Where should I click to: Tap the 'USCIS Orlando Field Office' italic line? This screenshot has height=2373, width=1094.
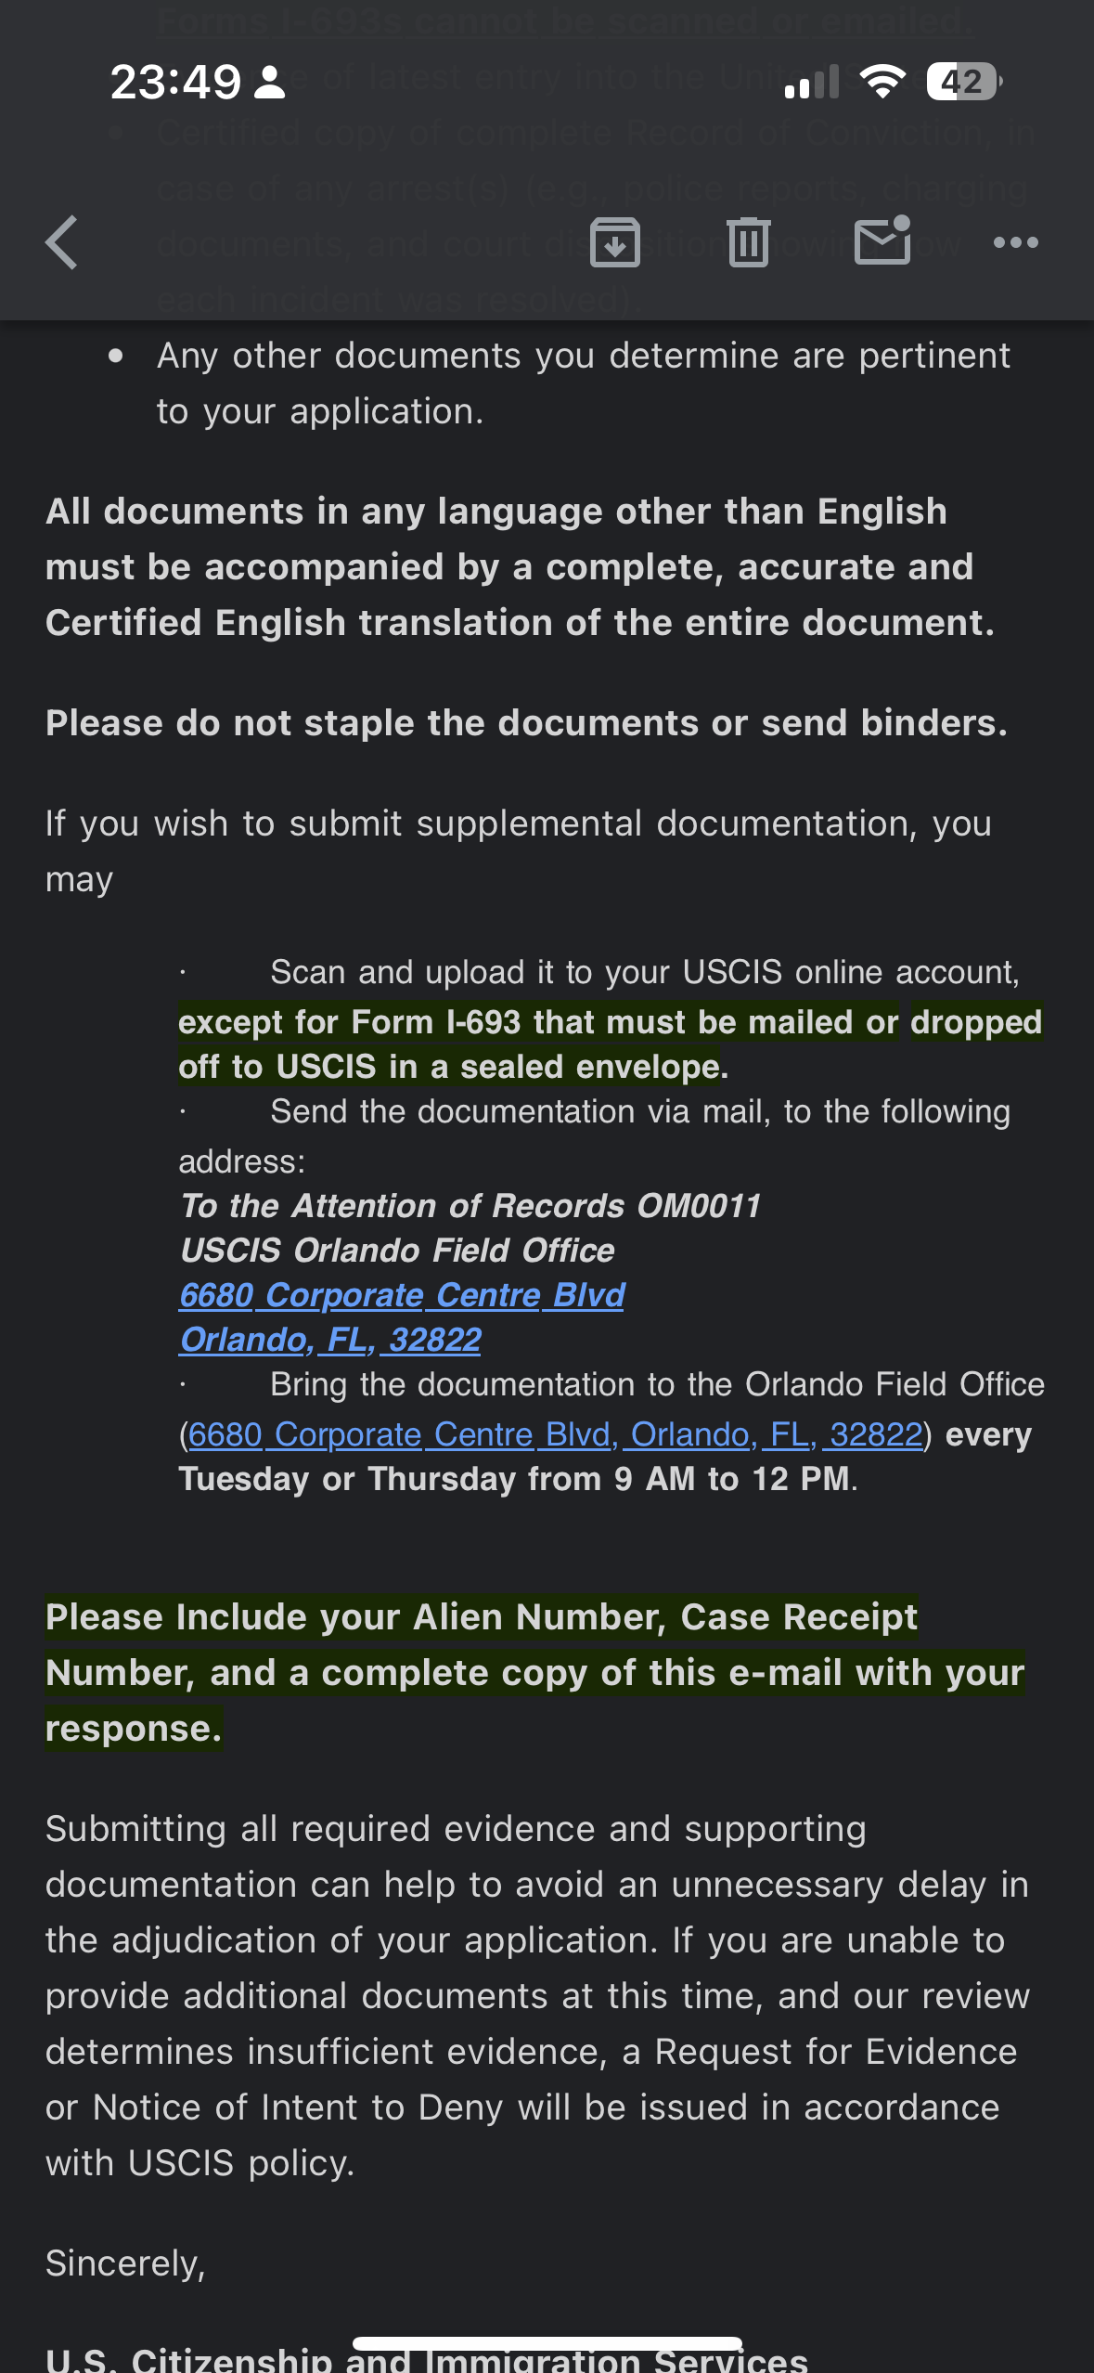[397, 1250]
